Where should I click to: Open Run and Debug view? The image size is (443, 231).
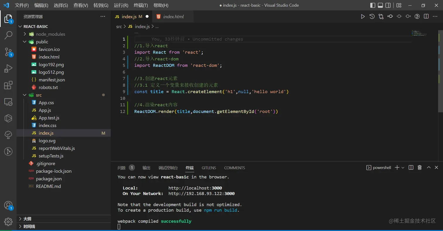(8, 69)
